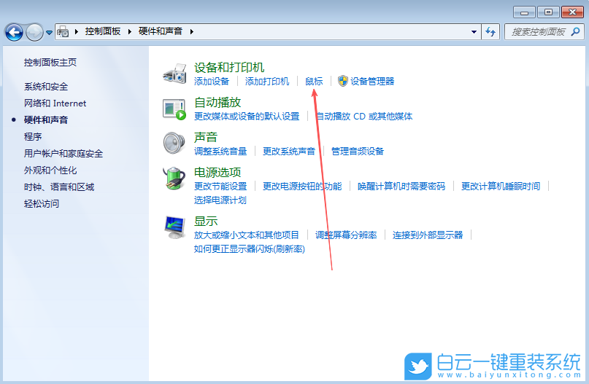Click 更改电源按钮的功能 link

302,186
